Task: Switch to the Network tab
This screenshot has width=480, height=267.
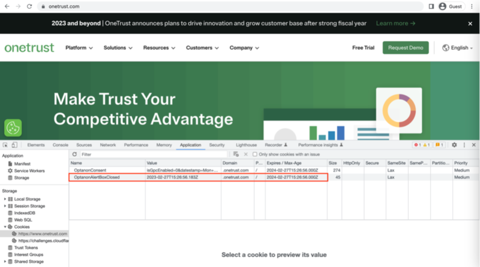Action: [108, 145]
